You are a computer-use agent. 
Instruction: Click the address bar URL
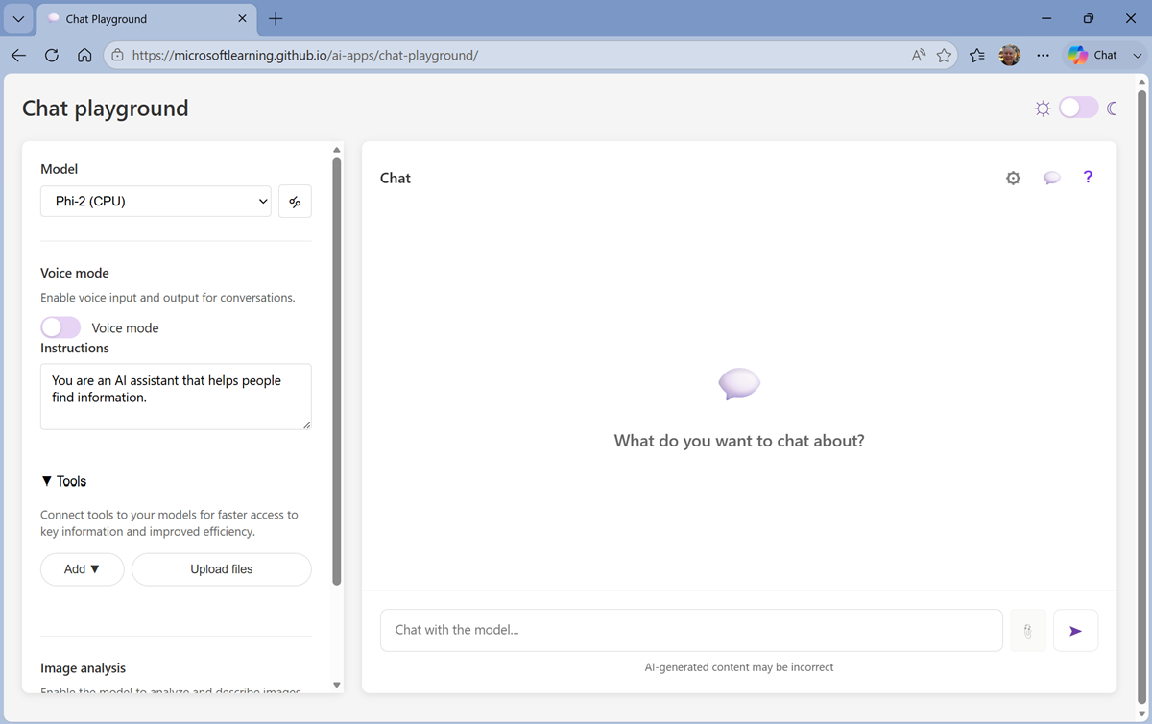click(305, 56)
